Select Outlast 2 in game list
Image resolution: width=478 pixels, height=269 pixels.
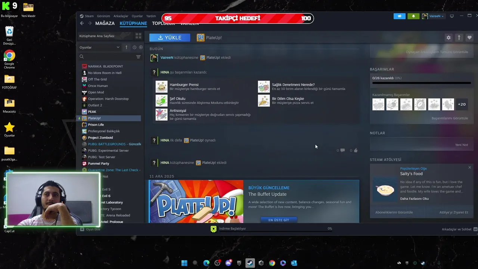click(x=95, y=105)
